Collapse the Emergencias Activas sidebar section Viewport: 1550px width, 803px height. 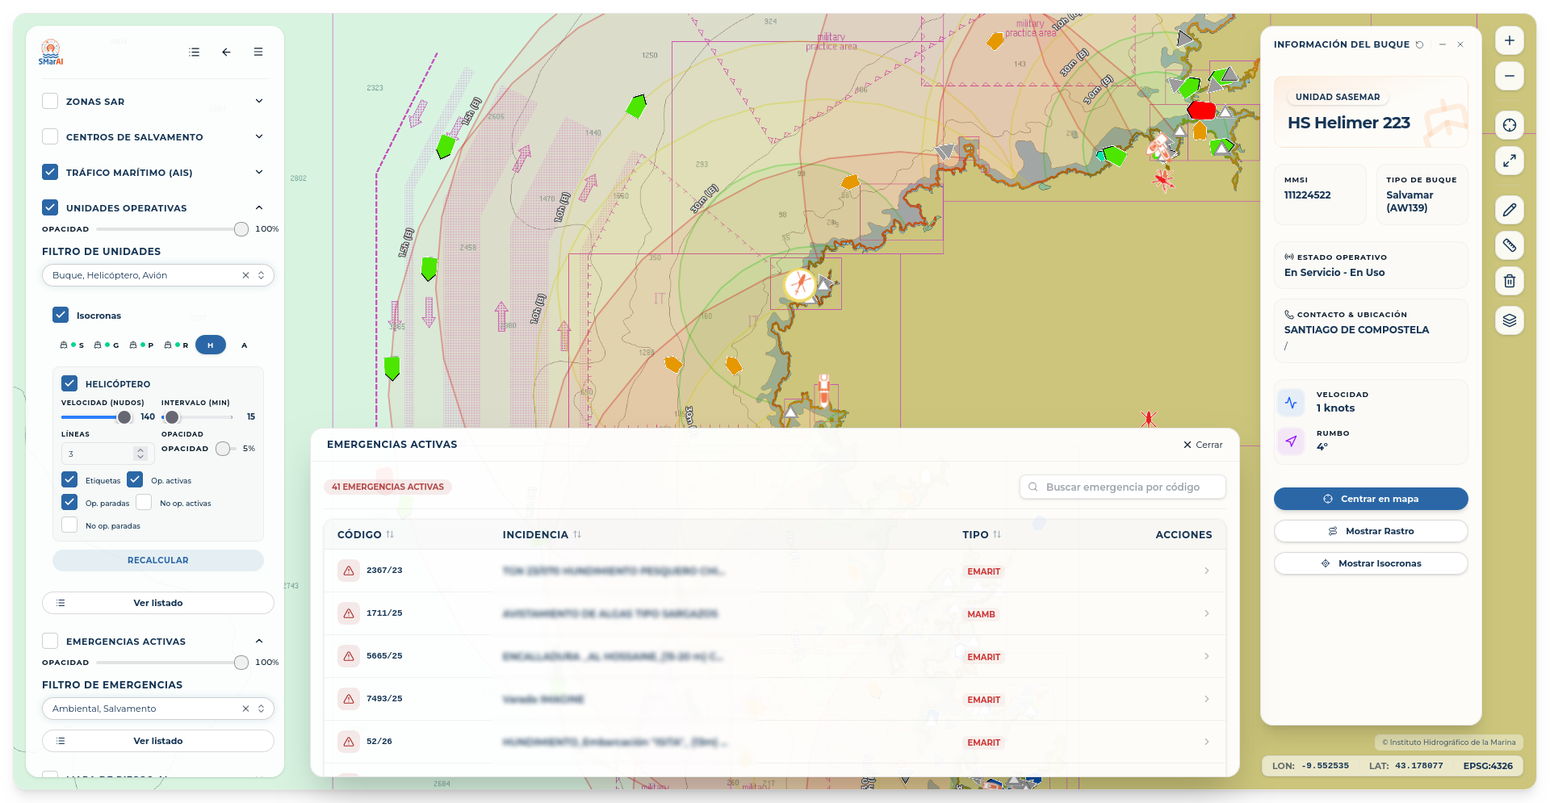[x=259, y=641]
